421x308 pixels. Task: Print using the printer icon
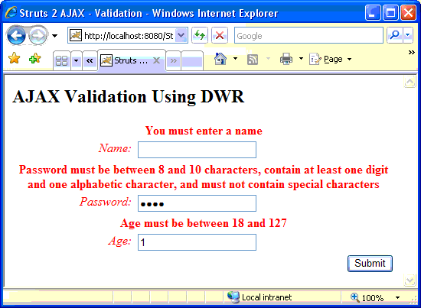pos(286,59)
